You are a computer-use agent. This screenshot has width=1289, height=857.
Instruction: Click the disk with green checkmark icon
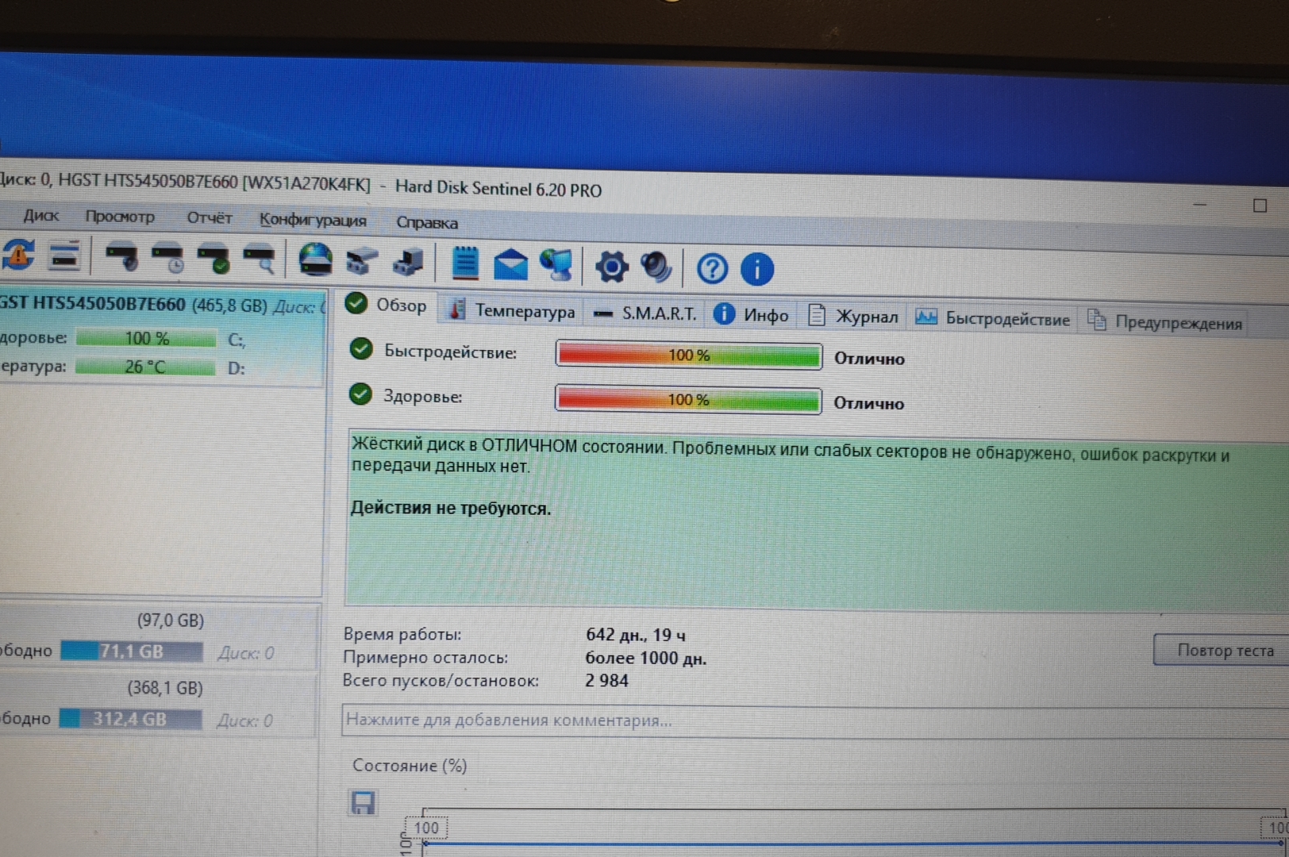coord(214,259)
